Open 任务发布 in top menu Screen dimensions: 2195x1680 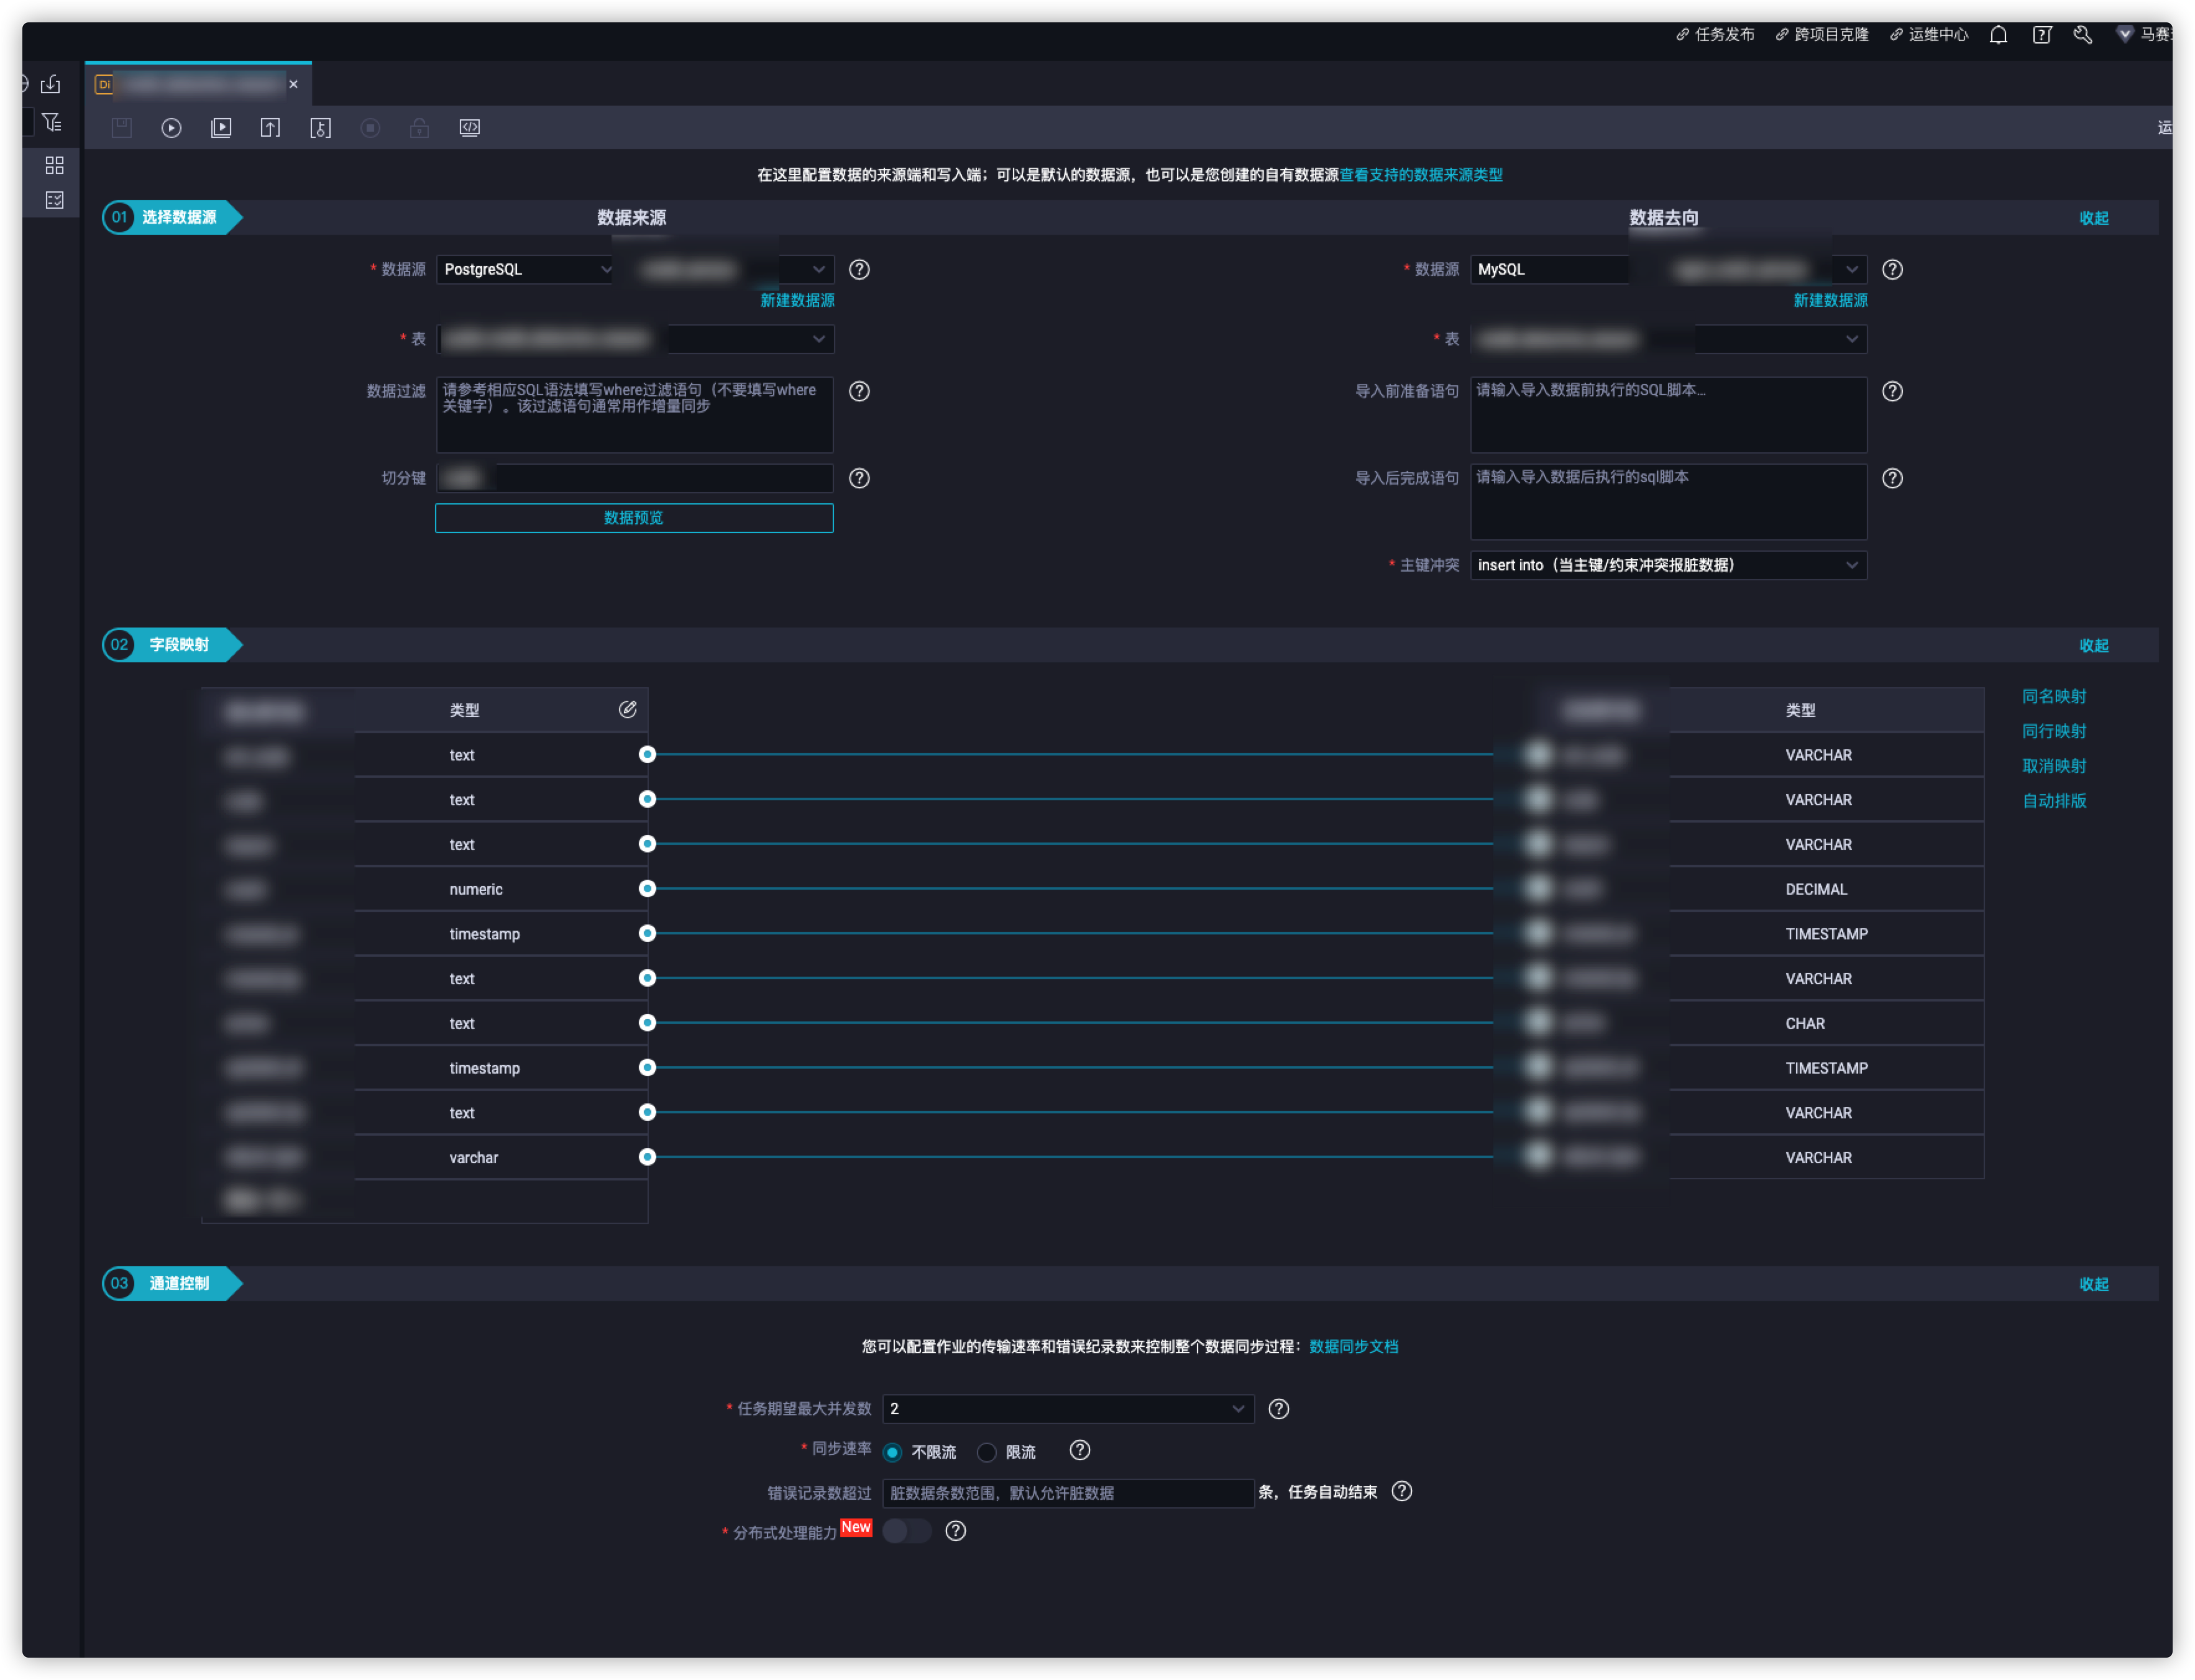1715,35
